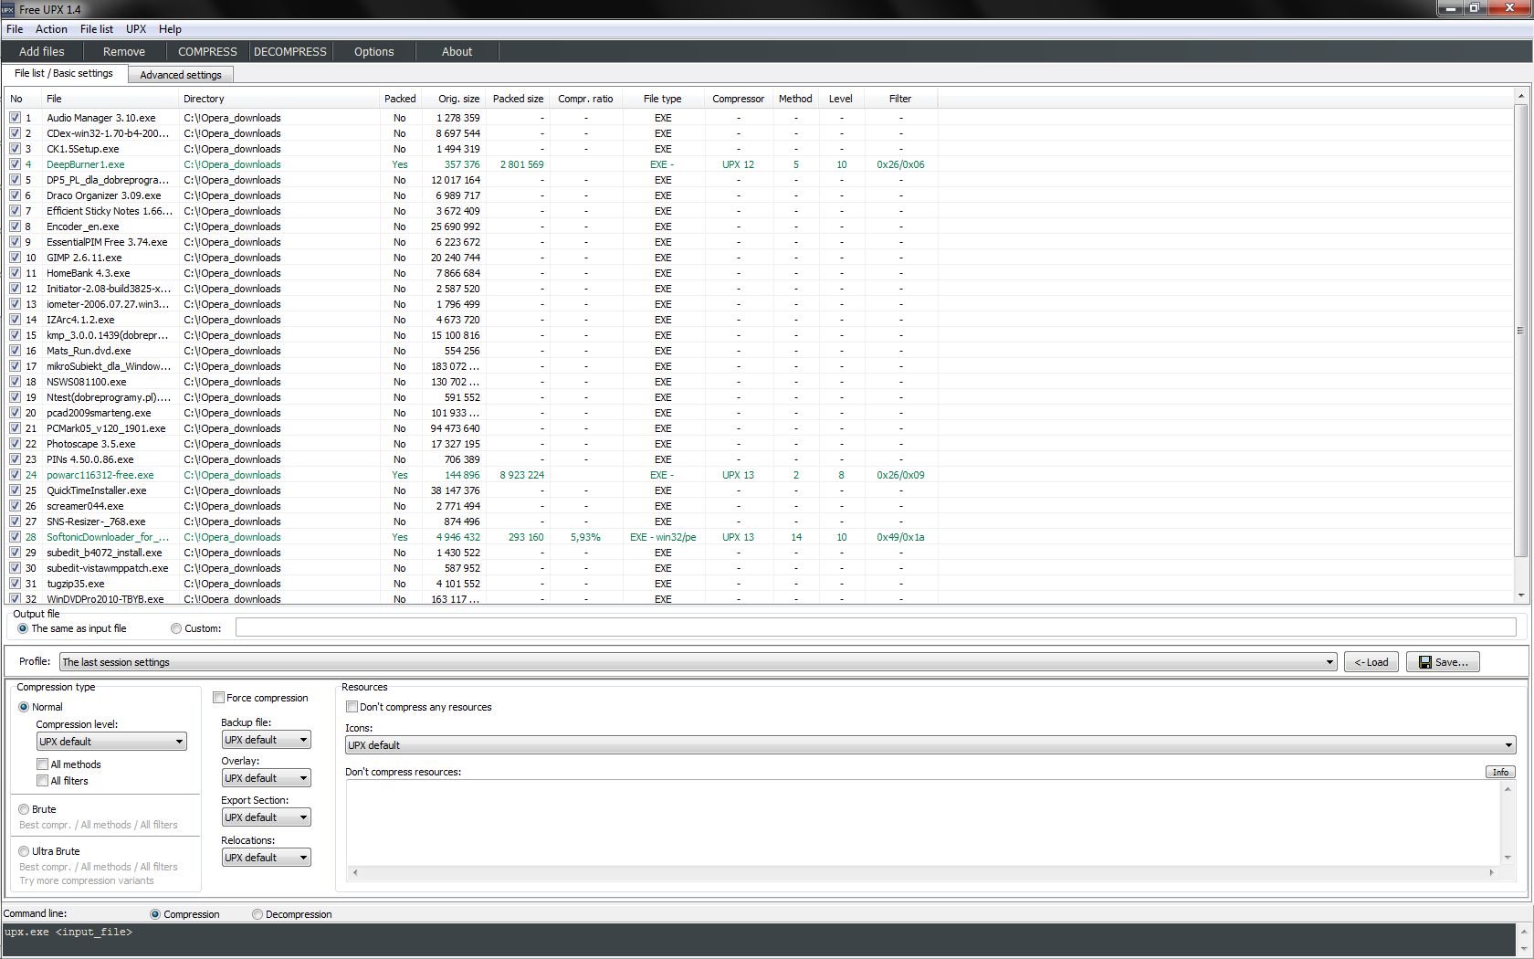Click the Don't compress resources text area
This screenshot has width=1534, height=959.
click(x=923, y=823)
